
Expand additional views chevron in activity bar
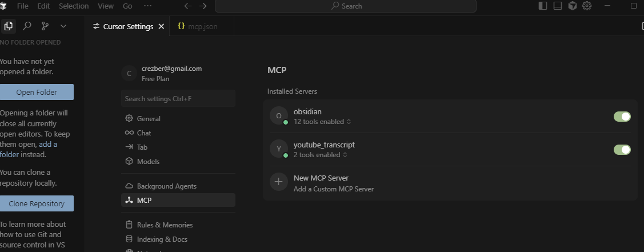point(63,26)
